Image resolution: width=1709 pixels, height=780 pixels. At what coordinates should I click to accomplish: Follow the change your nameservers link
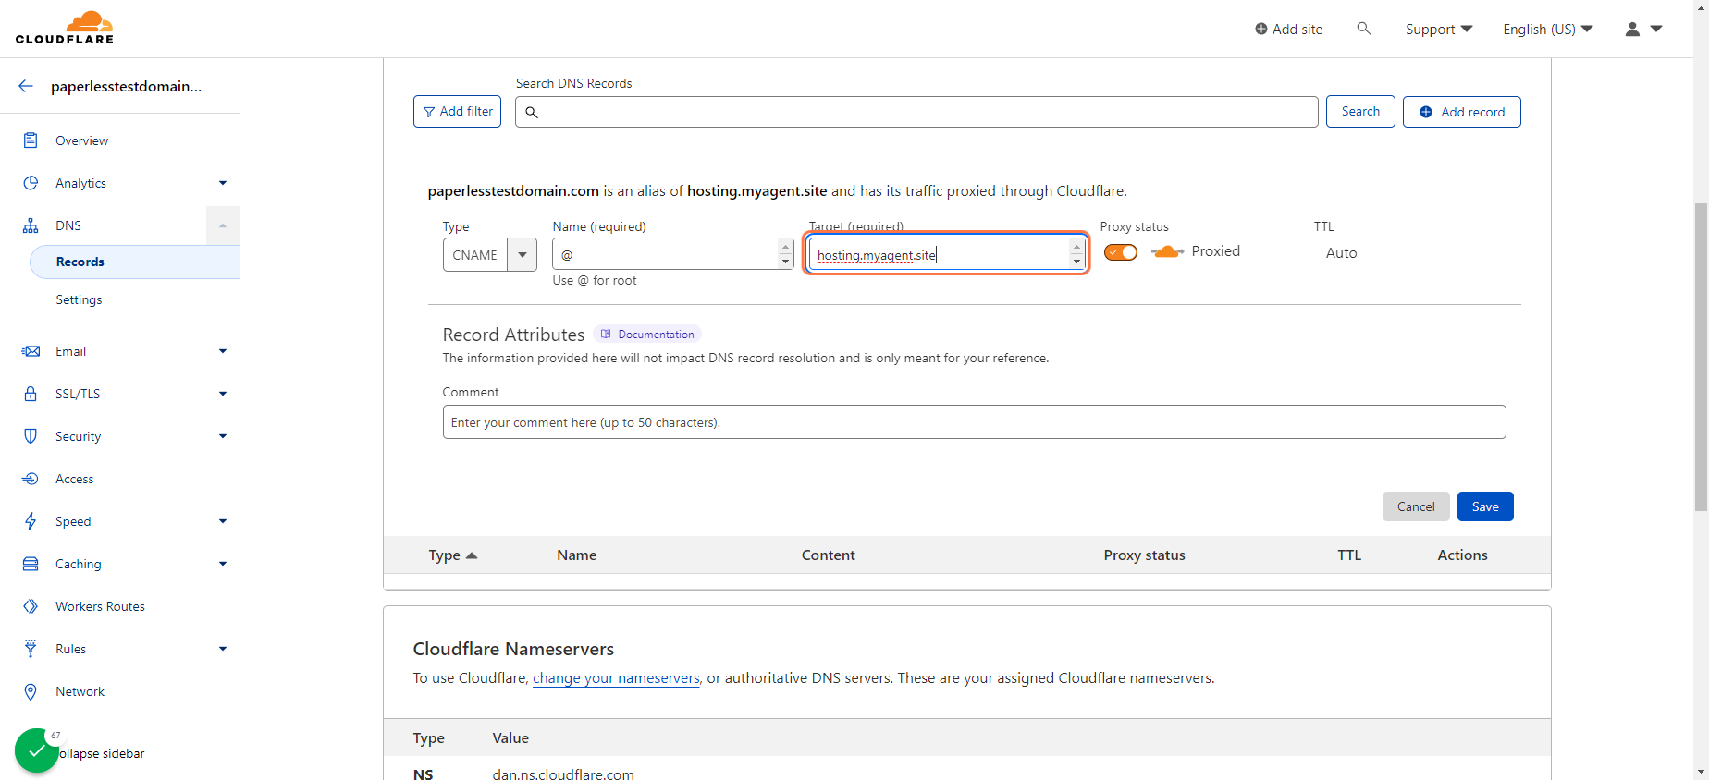[x=616, y=678]
